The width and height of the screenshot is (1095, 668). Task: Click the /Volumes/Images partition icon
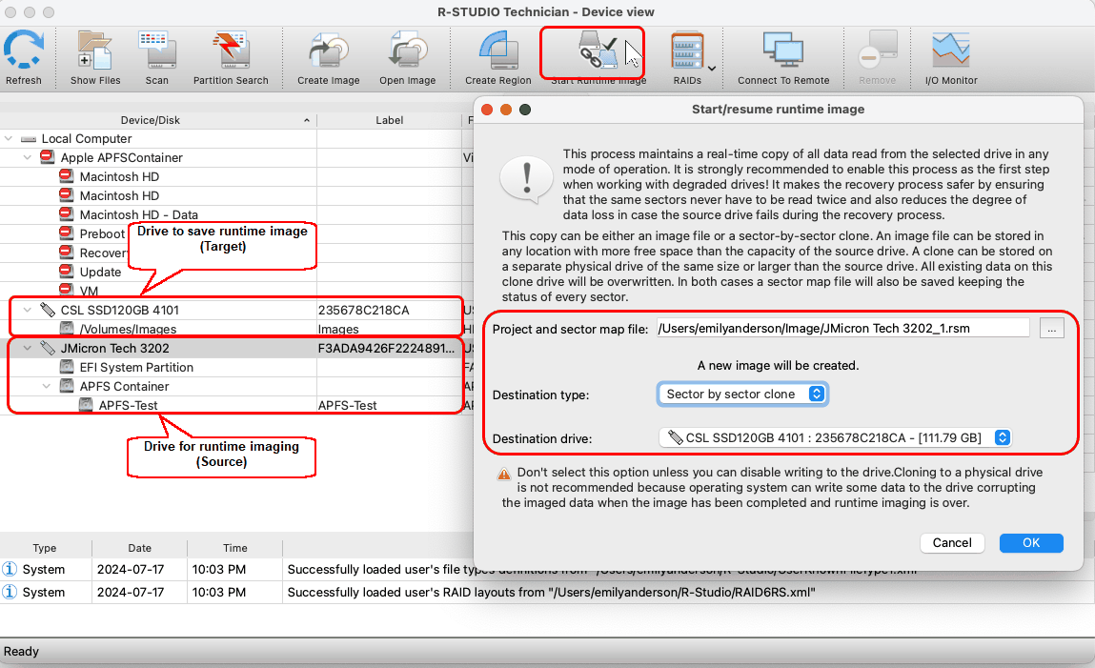pos(67,328)
